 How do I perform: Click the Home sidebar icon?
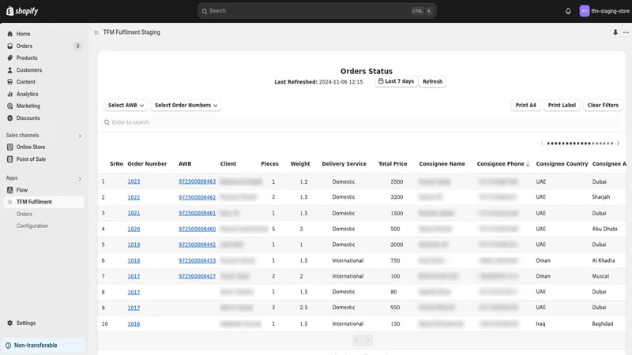coord(10,34)
